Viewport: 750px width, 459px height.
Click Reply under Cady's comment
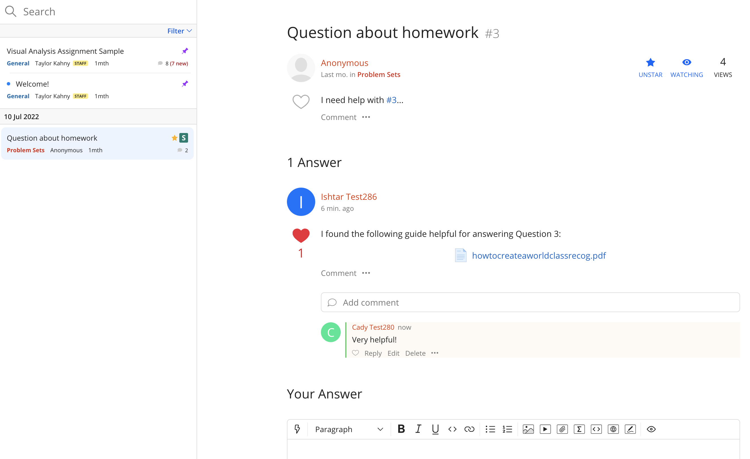click(x=373, y=353)
